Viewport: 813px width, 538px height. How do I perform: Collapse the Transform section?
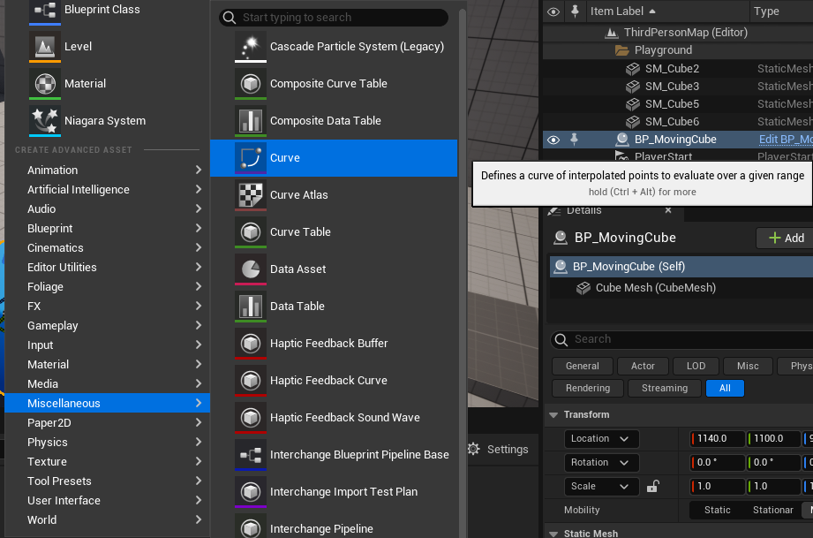553,415
